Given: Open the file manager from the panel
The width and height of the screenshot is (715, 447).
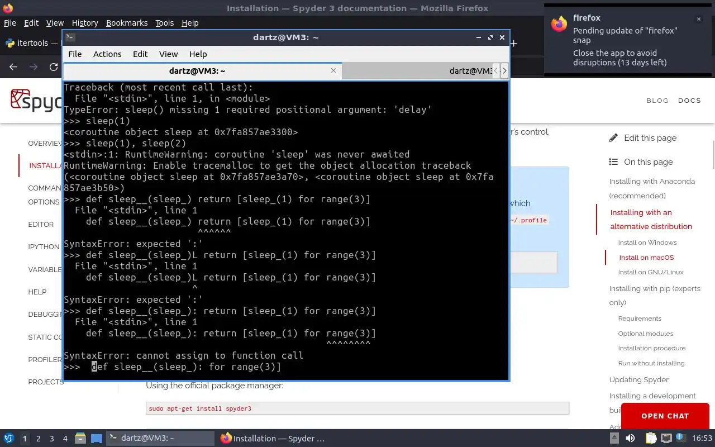Looking at the screenshot, I should tap(80, 439).
